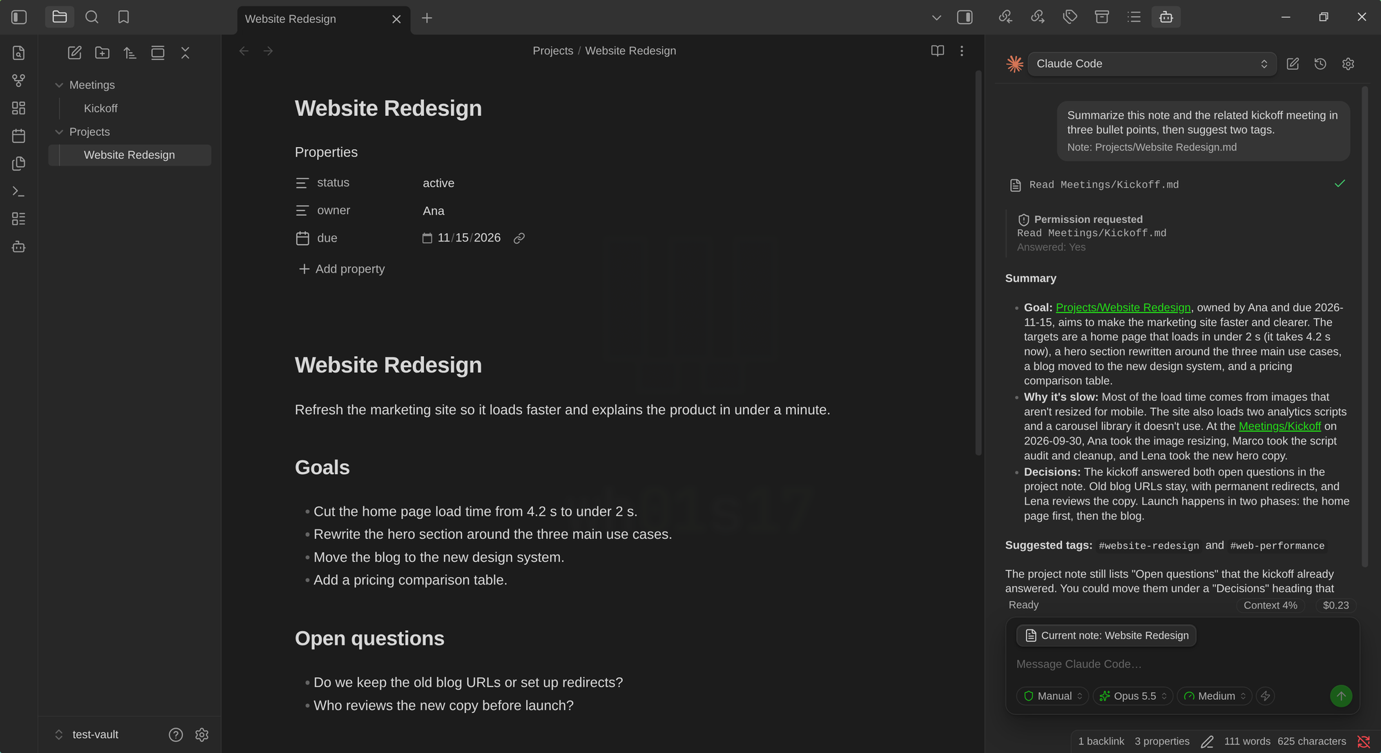Toggle the lightning bolt quick mode icon

(x=1265, y=696)
